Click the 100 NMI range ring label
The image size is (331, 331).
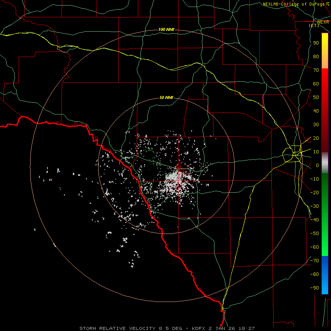coord(166,29)
